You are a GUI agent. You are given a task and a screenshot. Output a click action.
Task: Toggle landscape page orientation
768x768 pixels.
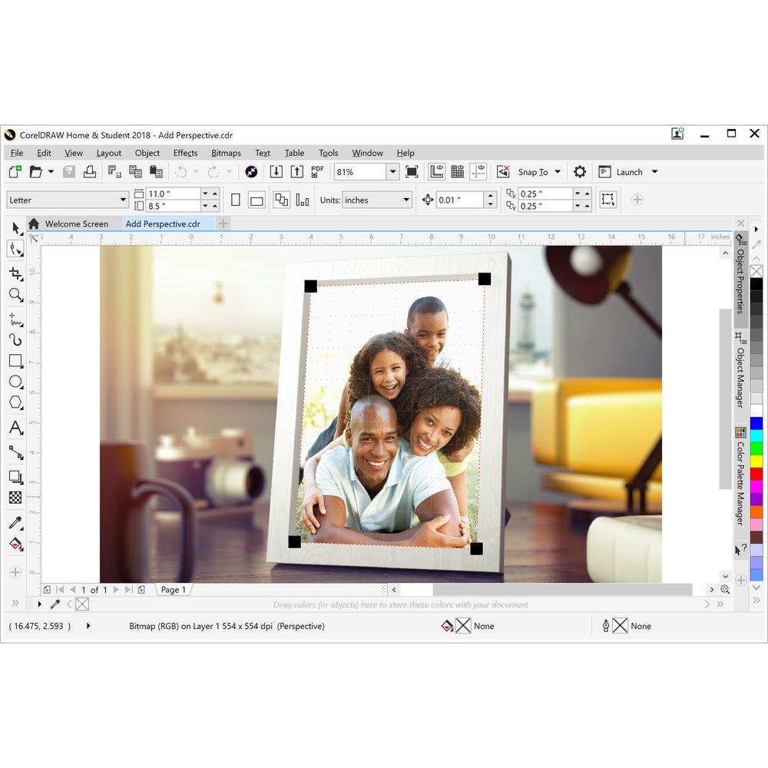tap(255, 199)
